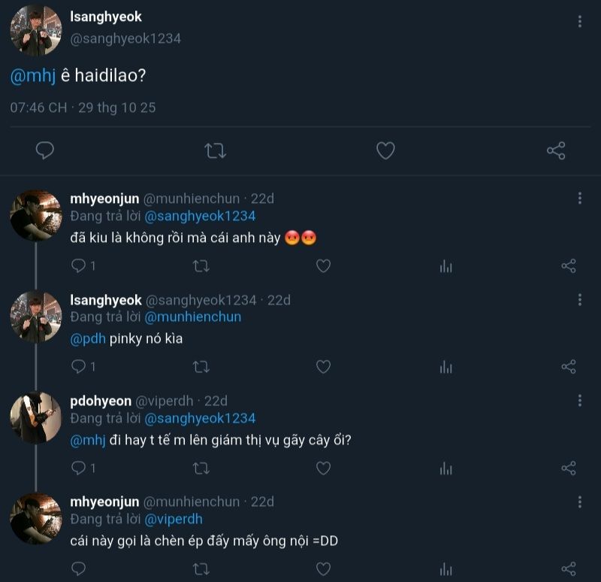
Task: Share the main haidilao tweet
Action: tap(556, 150)
